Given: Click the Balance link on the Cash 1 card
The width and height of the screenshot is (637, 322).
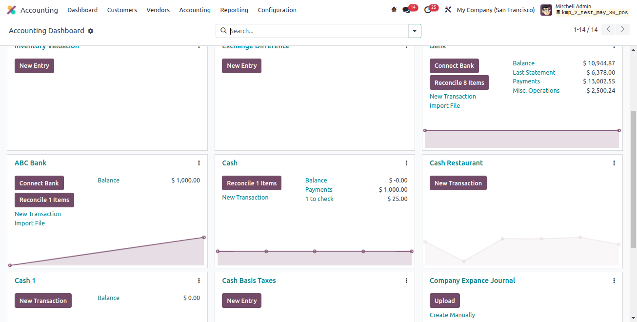Looking at the screenshot, I should [108, 298].
